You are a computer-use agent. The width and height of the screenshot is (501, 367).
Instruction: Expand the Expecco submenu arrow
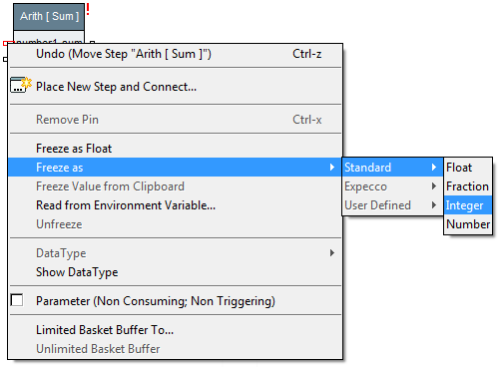point(434,186)
